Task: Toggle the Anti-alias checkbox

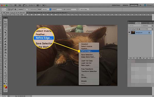Action: 30,9
